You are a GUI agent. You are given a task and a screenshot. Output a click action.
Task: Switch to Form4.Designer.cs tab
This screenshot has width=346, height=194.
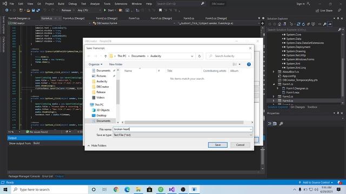[19, 18]
